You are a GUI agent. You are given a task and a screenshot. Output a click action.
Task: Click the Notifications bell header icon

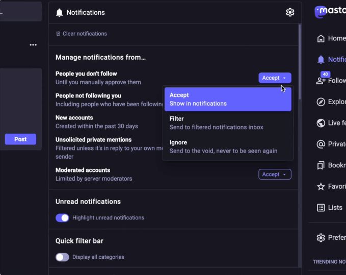(60, 12)
